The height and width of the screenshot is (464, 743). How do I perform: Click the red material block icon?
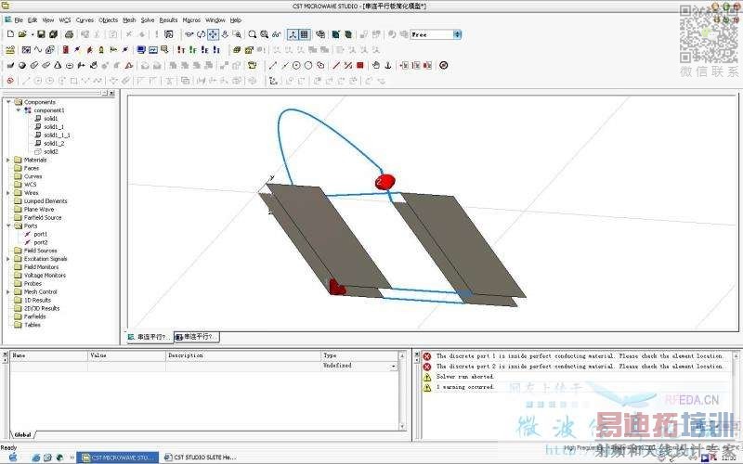pyautogui.click(x=65, y=50)
